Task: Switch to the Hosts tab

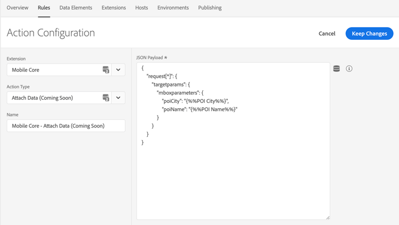Action: tap(142, 8)
